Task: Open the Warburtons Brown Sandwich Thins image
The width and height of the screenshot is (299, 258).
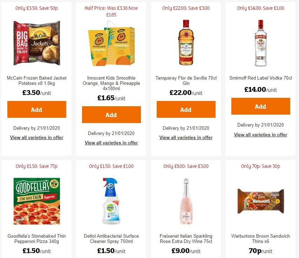Action: (260, 201)
